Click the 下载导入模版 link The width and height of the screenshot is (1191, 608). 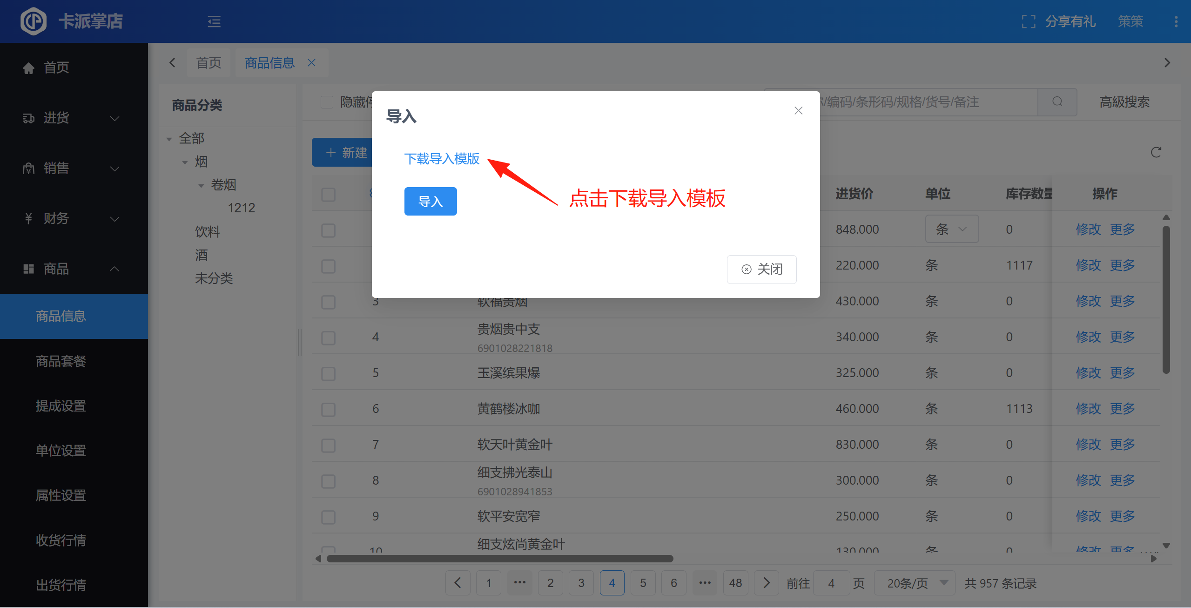pyautogui.click(x=442, y=159)
